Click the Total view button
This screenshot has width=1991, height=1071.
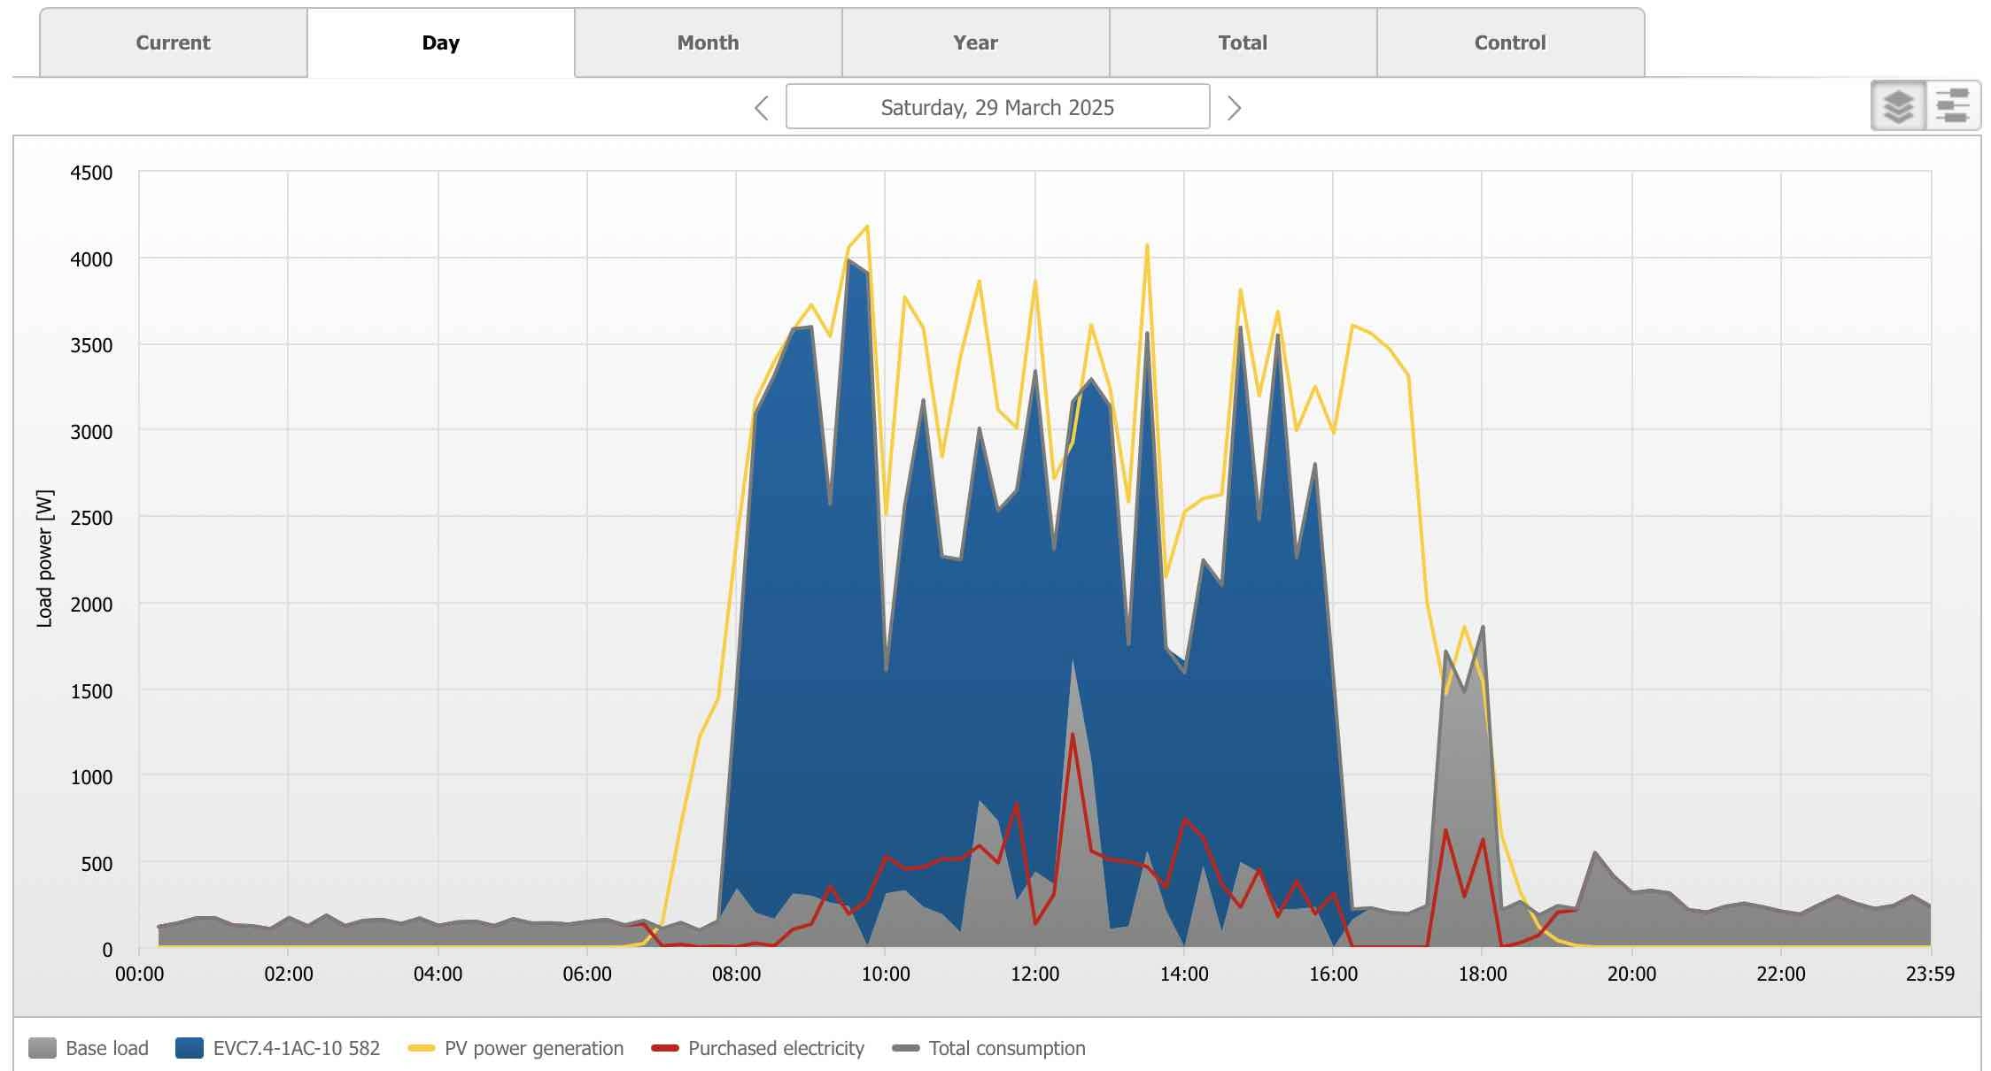point(1242,42)
